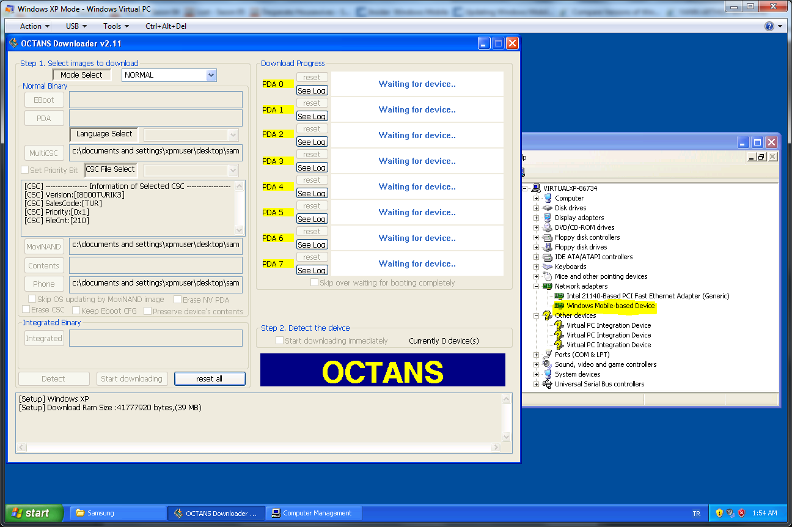Click the Keyboards device icon
This screenshot has height=527, width=792.
[x=547, y=267]
